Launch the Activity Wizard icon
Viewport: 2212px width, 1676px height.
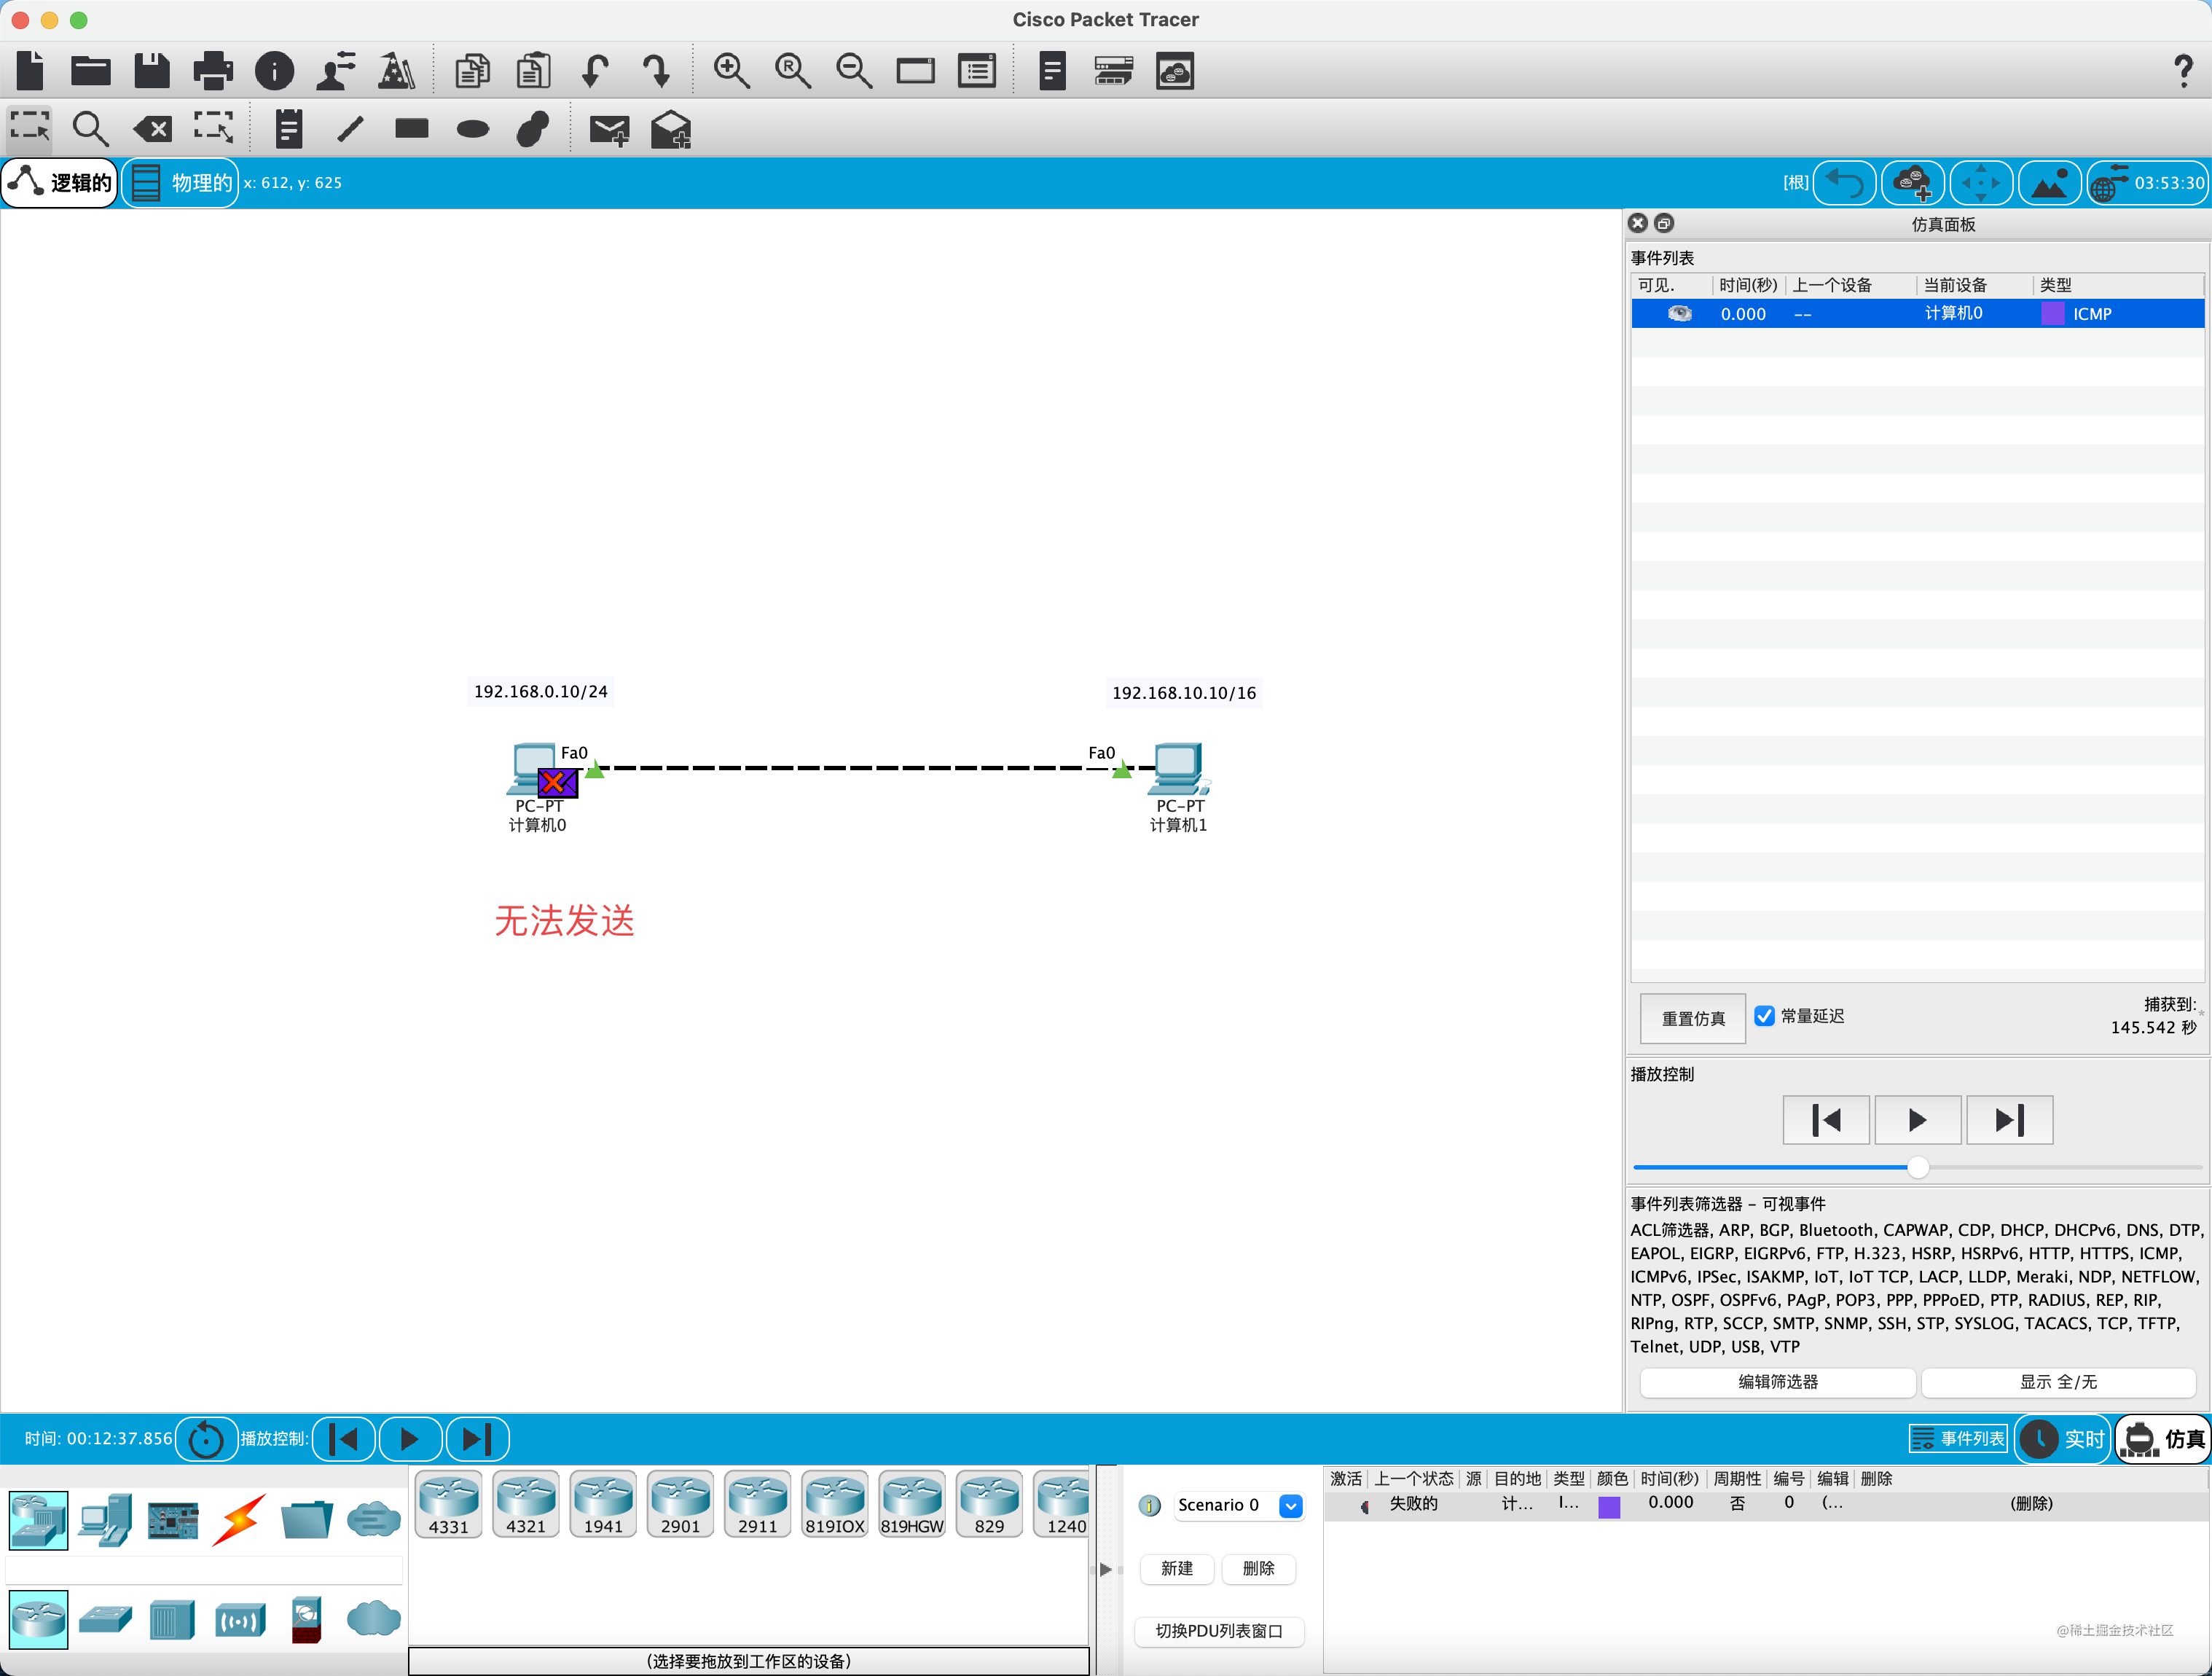click(x=337, y=71)
